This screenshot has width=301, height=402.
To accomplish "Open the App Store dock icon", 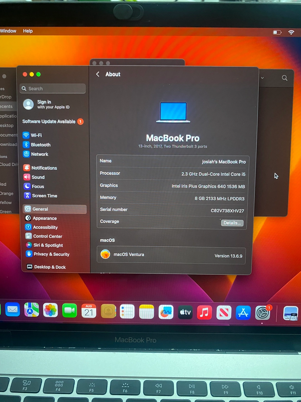I will (243, 313).
